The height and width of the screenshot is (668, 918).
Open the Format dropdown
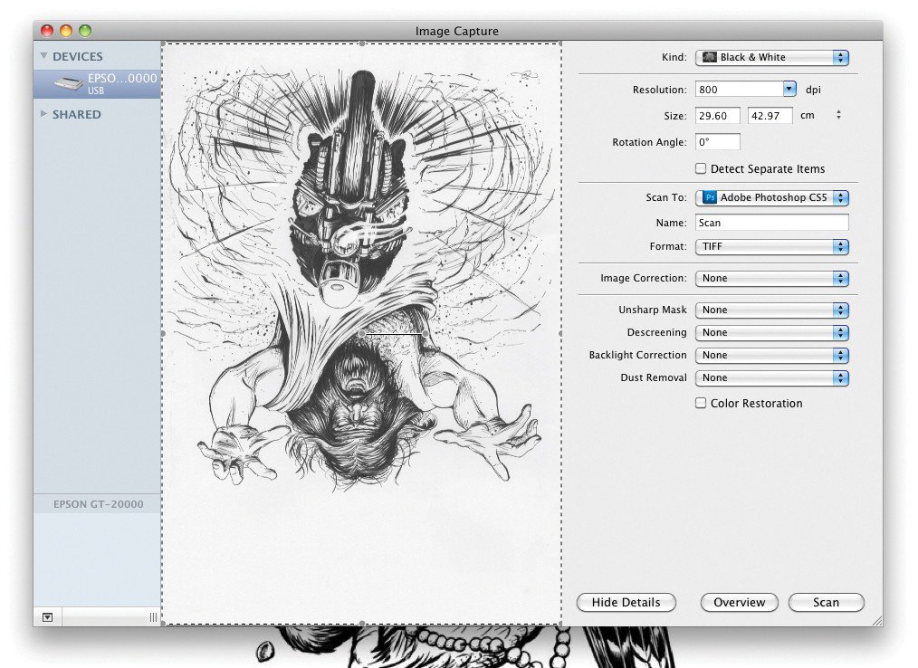pos(771,246)
